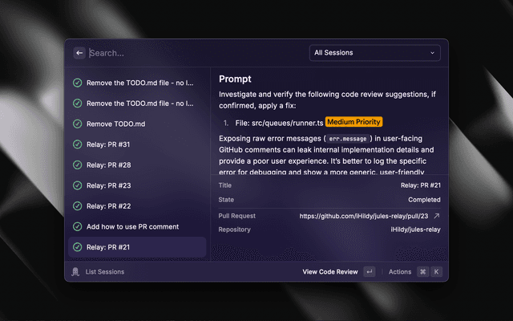Image resolution: width=513 pixels, height=321 pixels.
Task: Click the green check icon beside Relay: PR #31
Action: coord(77,144)
